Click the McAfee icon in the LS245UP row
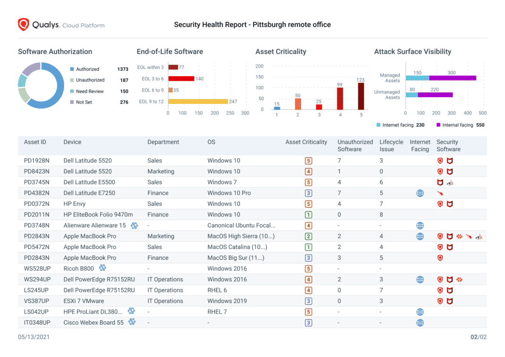Screen dimensions: 505x357 click(x=450, y=290)
